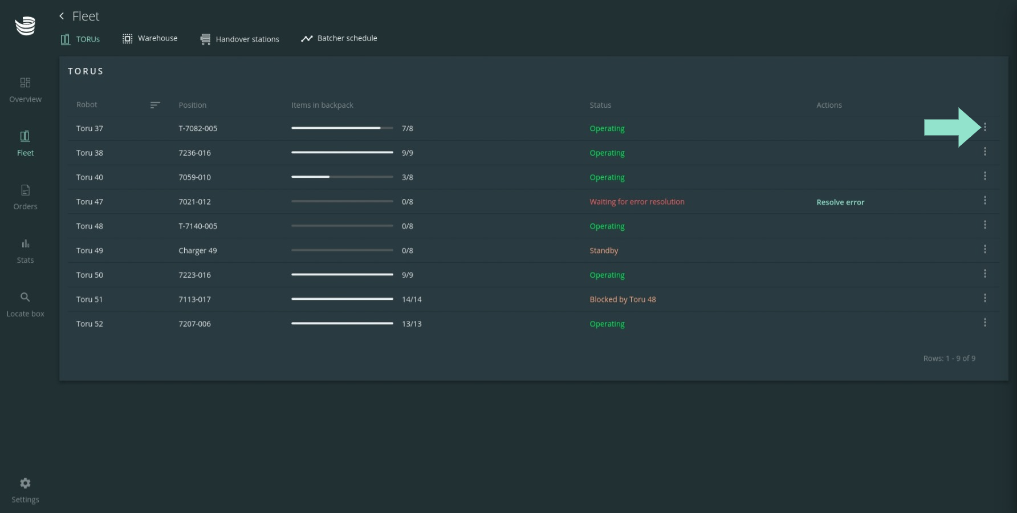The width and height of the screenshot is (1017, 513).
Task: Click the sort icon beside Robot column
Action: coord(155,105)
